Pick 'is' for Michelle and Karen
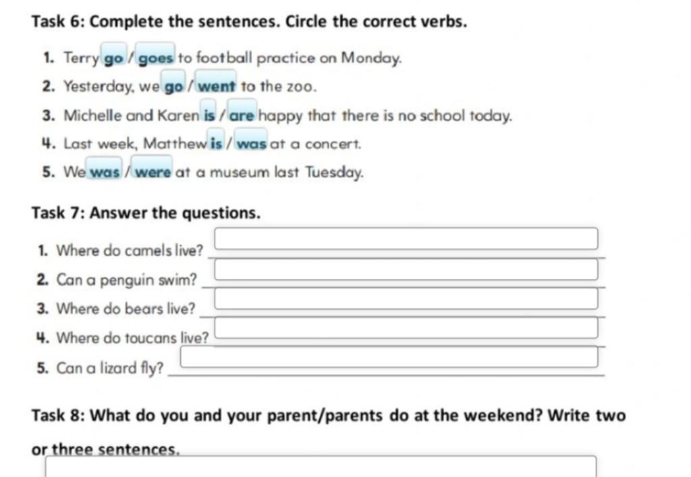This screenshot has height=477, width=691. pos(209,112)
